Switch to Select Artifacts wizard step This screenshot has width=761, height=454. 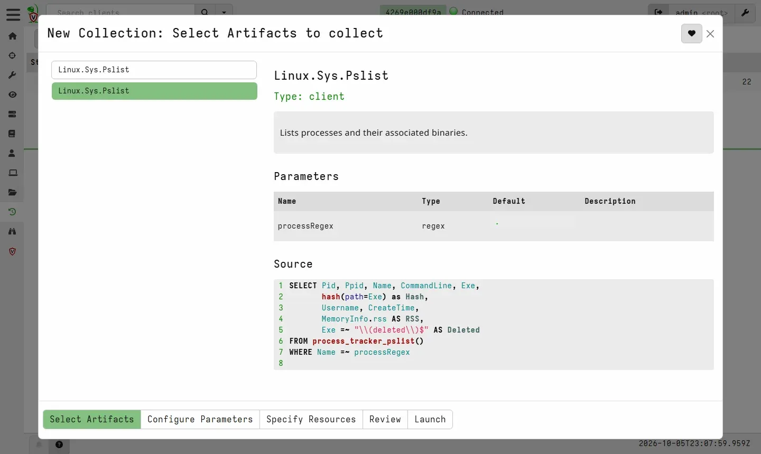[x=92, y=419]
